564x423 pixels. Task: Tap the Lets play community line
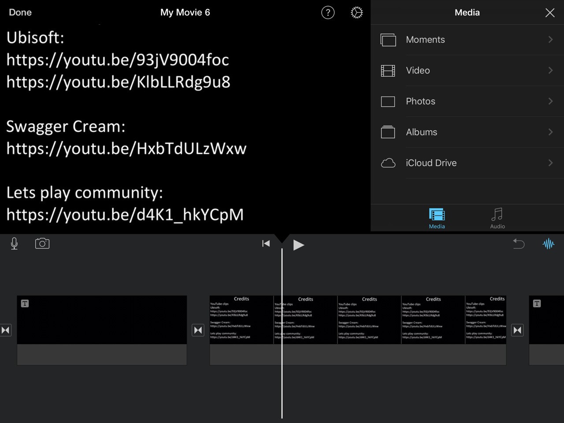[85, 193]
